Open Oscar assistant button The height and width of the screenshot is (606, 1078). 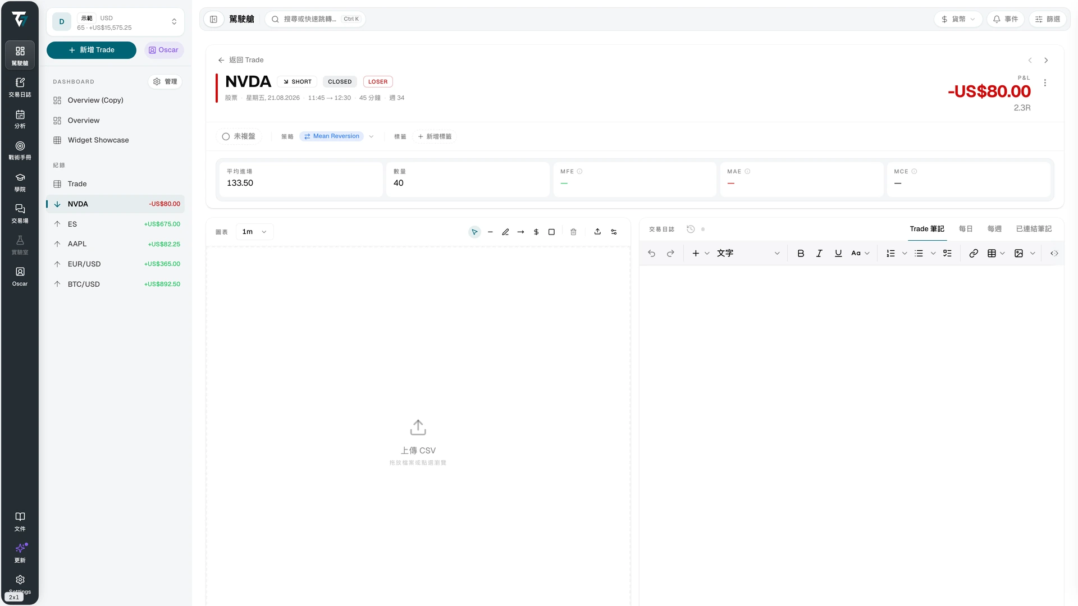[164, 50]
